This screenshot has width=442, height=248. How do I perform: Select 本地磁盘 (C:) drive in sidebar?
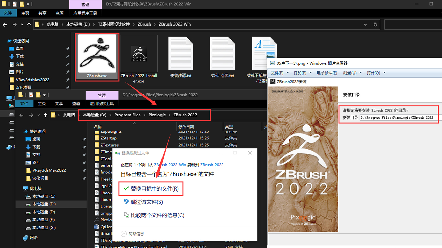tap(44, 196)
